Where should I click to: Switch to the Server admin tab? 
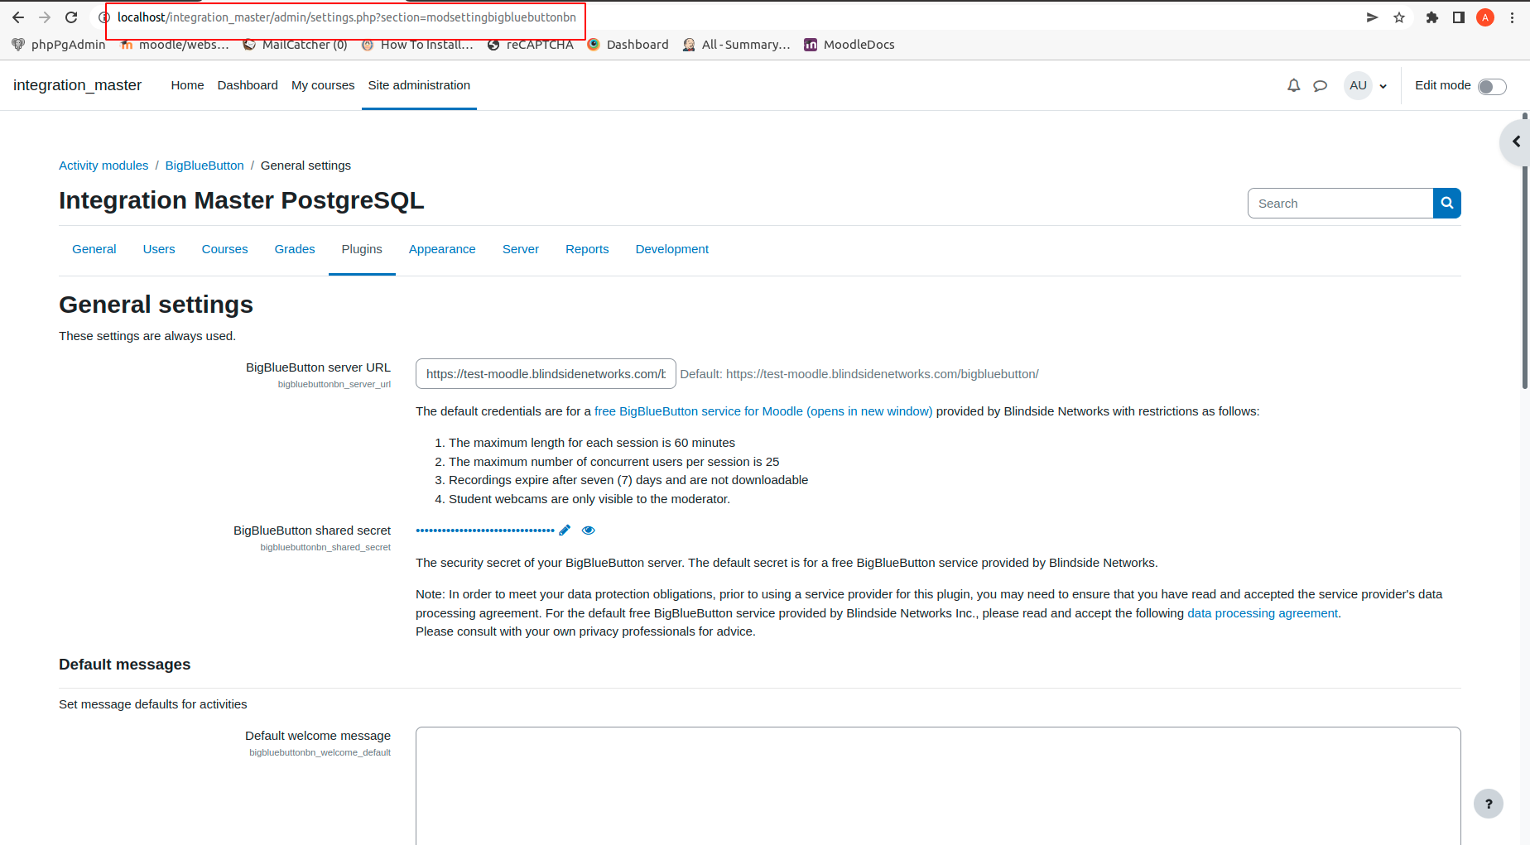coord(521,249)
